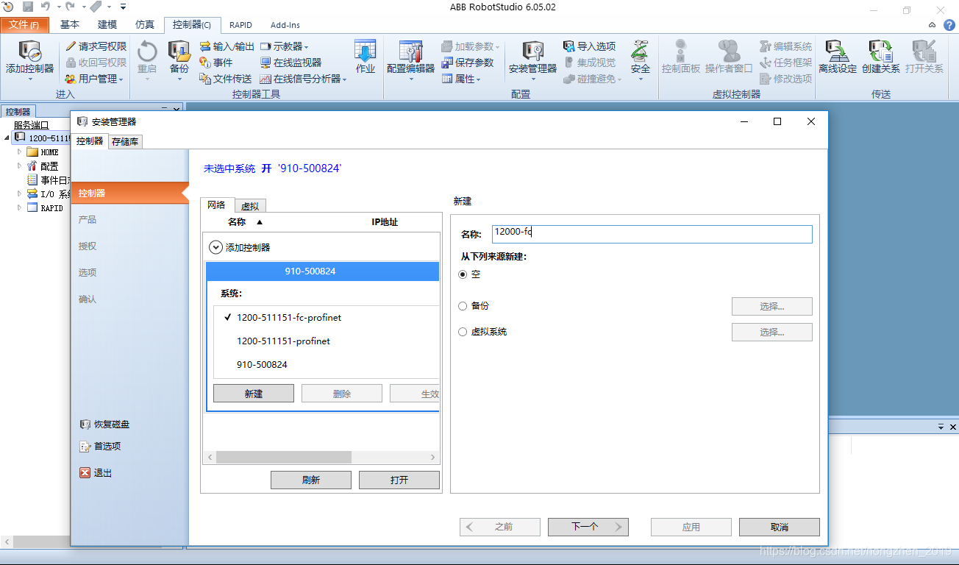Click the Backup (备份) icon
The height and width of the screenshot is (565, 959).
179,58
